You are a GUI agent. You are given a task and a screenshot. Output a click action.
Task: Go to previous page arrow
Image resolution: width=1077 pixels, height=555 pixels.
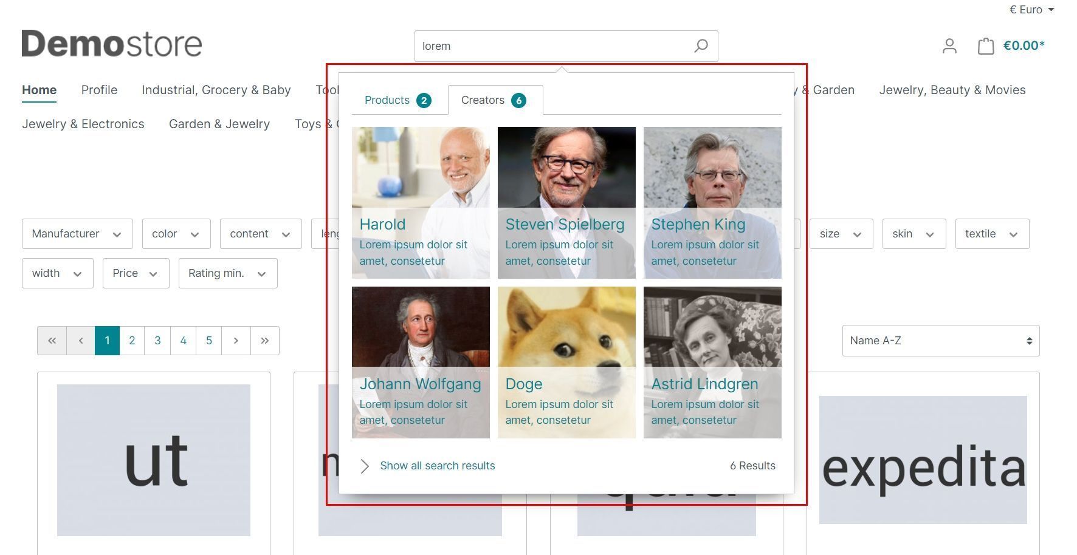click(81, 341)
